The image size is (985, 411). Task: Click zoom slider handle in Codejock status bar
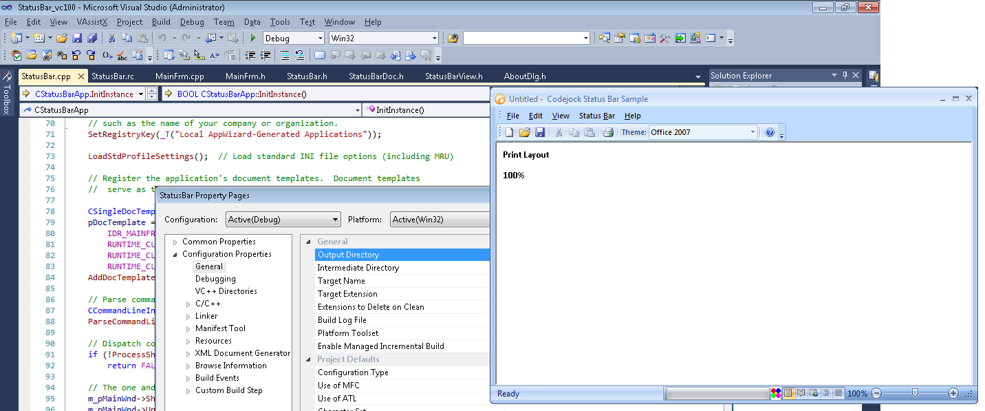915,393
